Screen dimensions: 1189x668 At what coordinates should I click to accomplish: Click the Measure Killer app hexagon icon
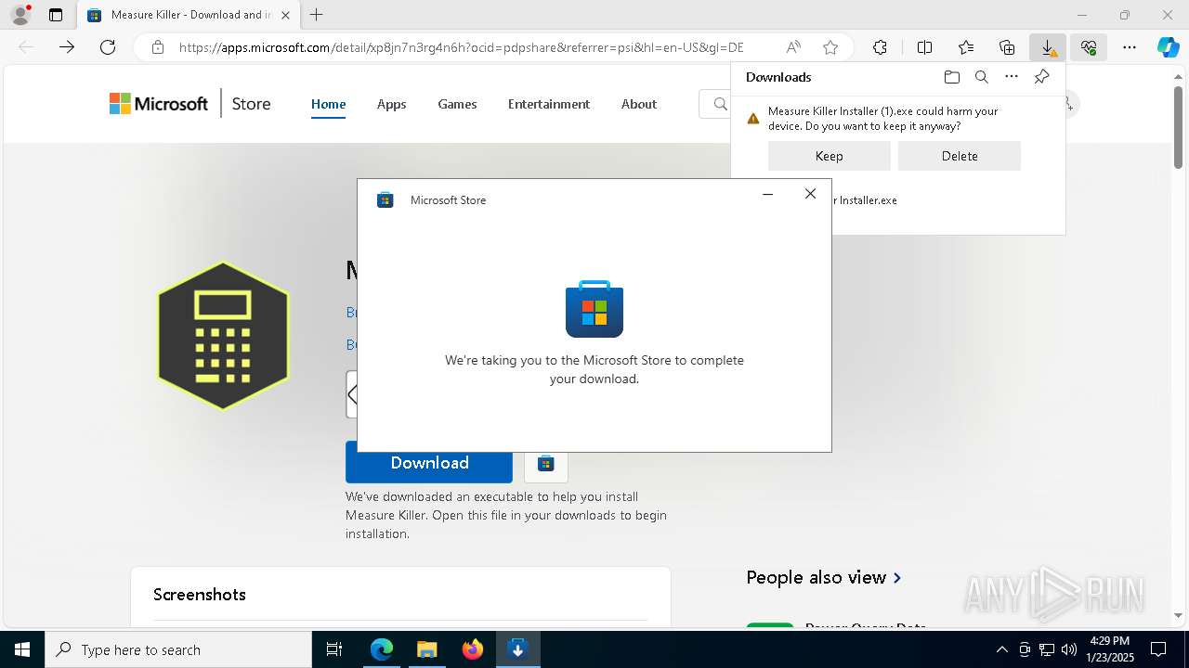223,336
